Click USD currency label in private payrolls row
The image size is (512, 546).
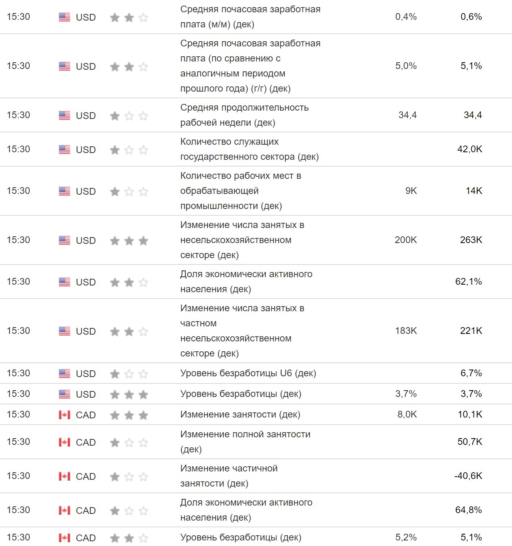click(x=86, y=331)
